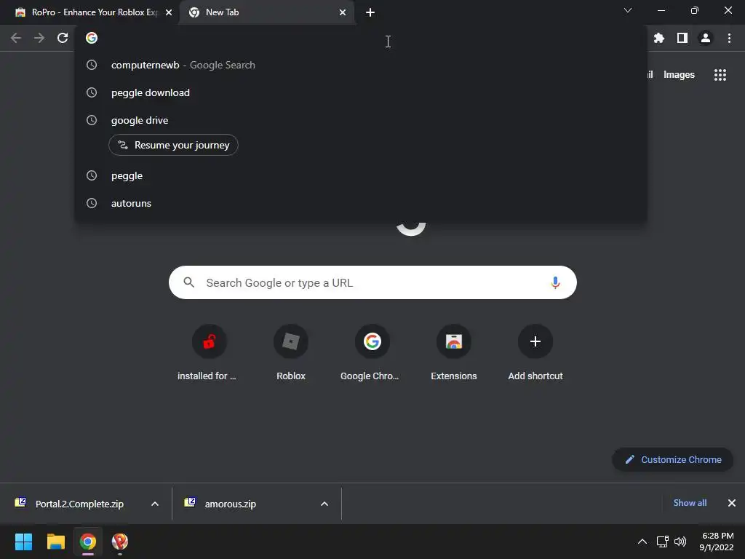The width and height of the screenshot is (745, 559).
Task: Open Portal.2.Complete.zip download
Action: coord(71,504)
